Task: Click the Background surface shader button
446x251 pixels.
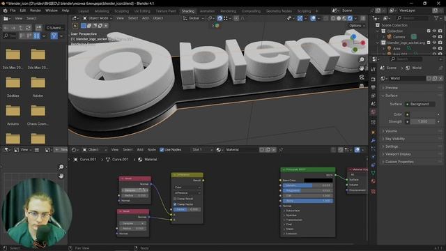Action: click(x=420, y=104)
